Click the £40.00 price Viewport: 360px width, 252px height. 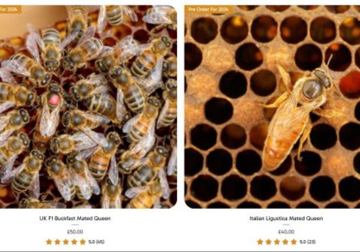286,232
